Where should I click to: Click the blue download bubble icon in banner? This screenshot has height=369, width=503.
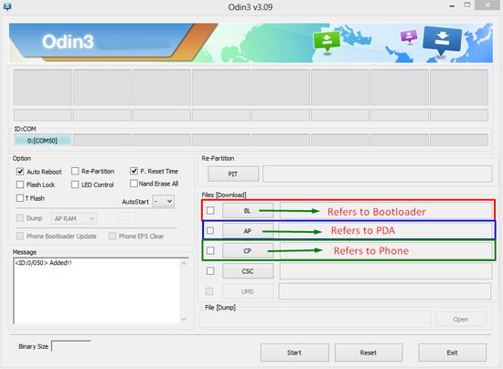(442, 41)
